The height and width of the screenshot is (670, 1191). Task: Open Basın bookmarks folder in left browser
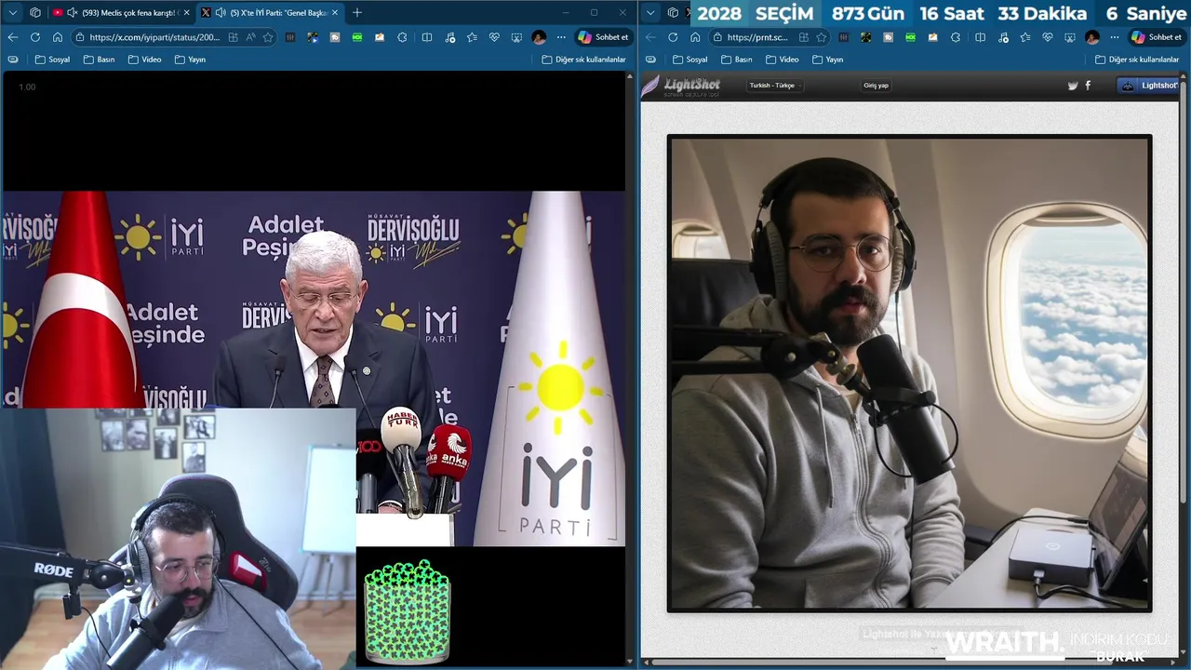pos(99,60)
